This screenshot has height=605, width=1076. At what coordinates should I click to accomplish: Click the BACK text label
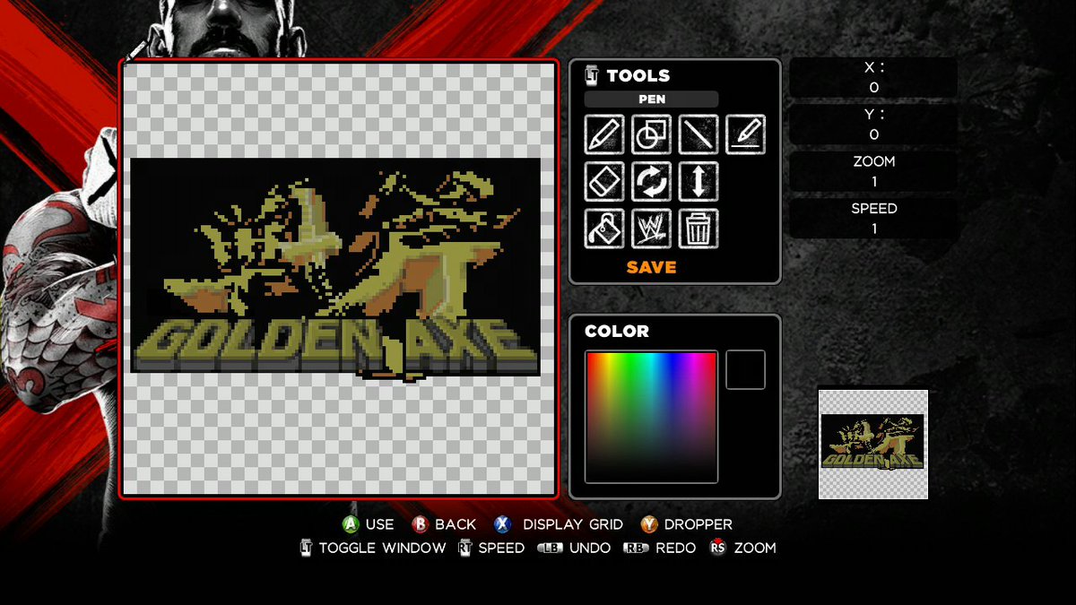point(456,524)
